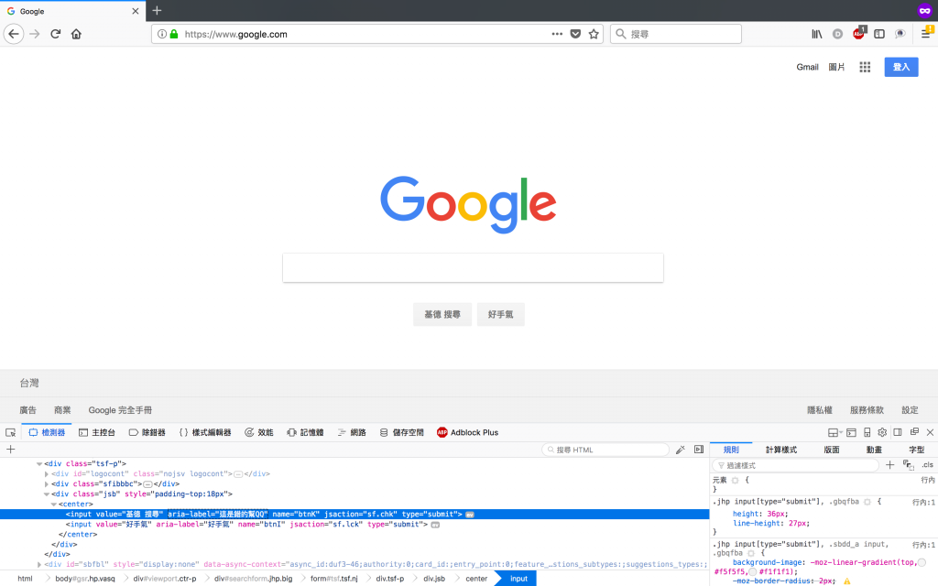Click the #f1f1f1 gradient color swatch

point(753,571)
